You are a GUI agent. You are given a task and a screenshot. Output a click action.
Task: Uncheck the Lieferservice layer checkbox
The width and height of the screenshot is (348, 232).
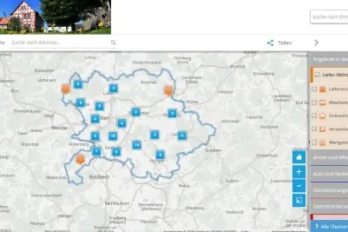pos(314,89)
